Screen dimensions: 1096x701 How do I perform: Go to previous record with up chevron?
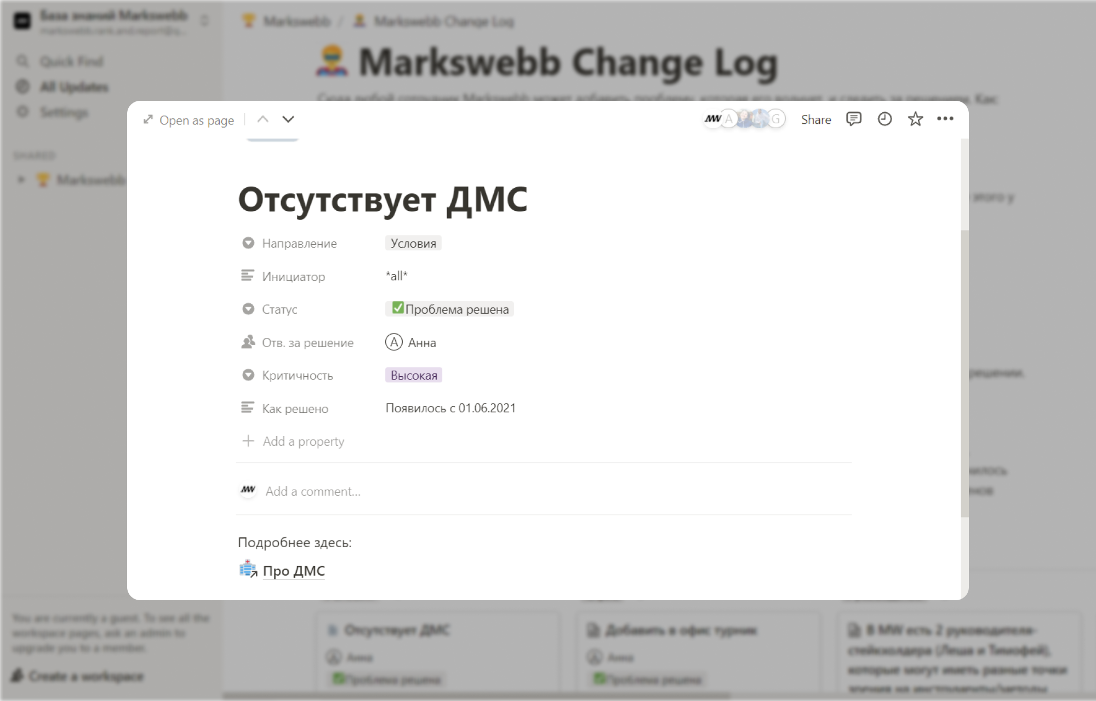pyautogui.click(x=263, y=119)
